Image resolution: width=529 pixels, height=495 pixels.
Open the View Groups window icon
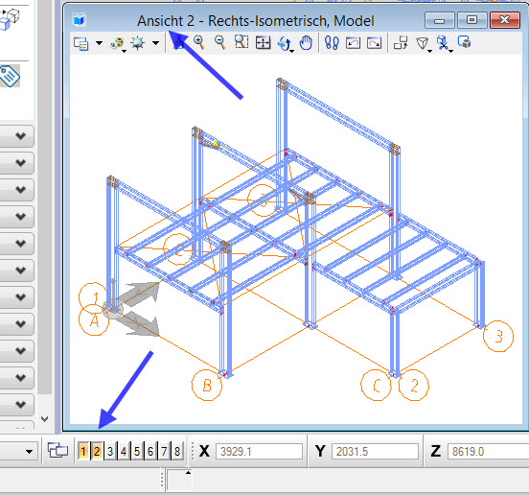coord(57,451)
